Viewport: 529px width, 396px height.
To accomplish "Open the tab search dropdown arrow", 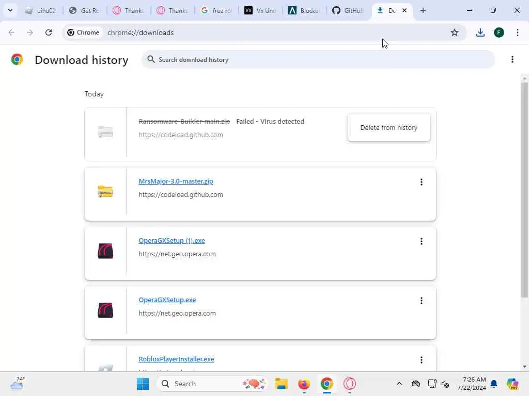I will [x=10, y=10].
